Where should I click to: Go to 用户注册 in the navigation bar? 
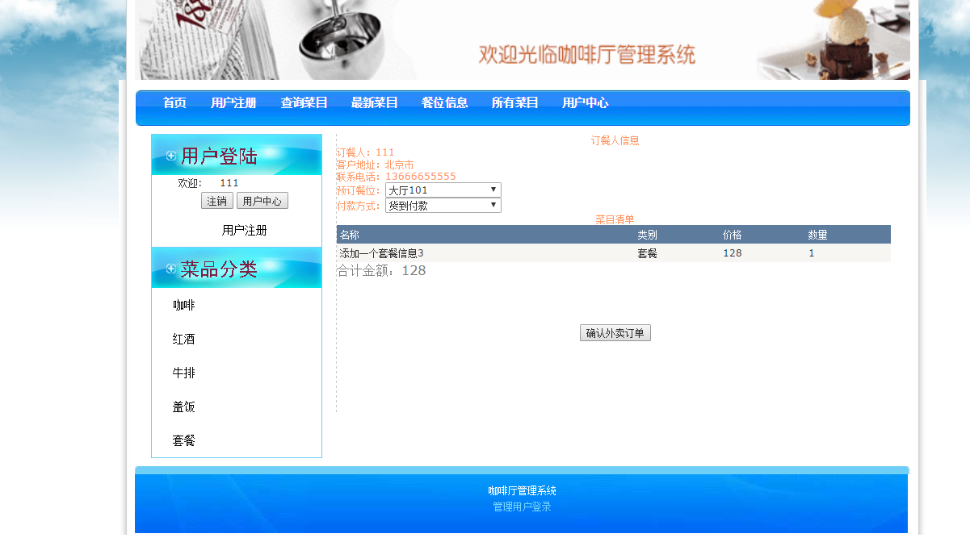(x=233, y=102)
